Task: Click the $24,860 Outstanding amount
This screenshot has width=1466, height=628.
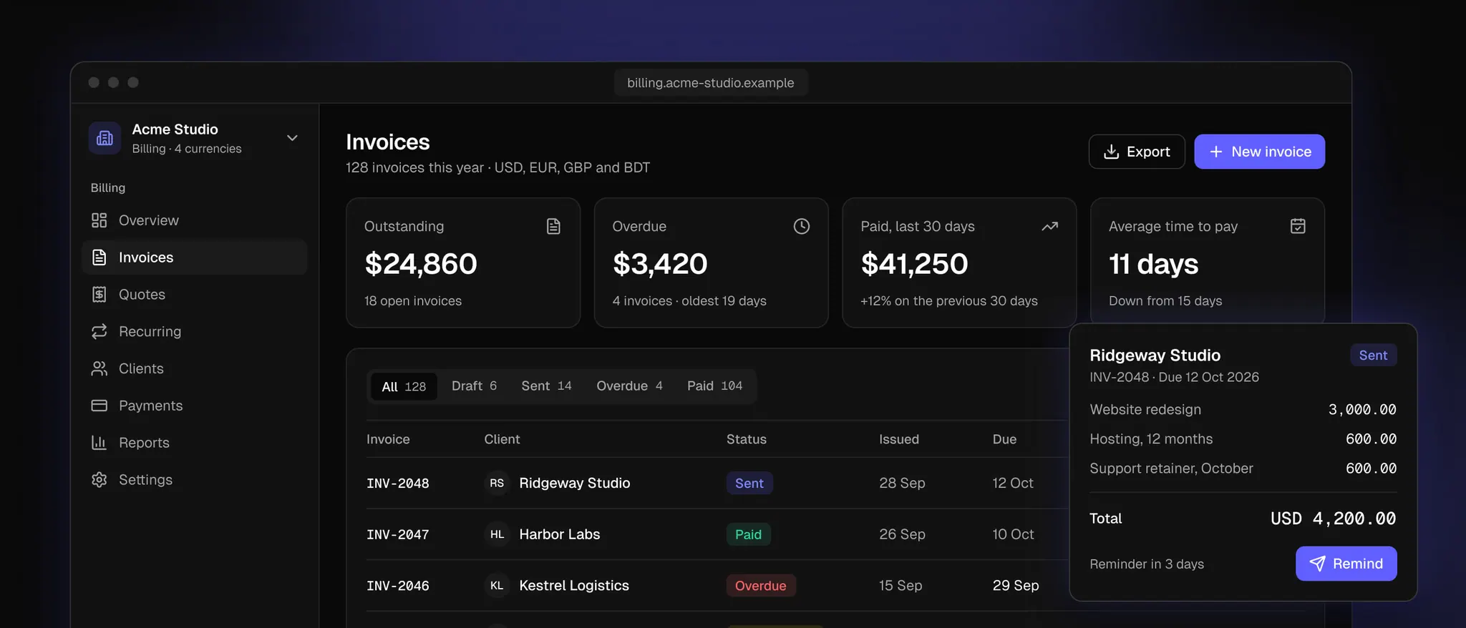Action: tap(421, 264)
